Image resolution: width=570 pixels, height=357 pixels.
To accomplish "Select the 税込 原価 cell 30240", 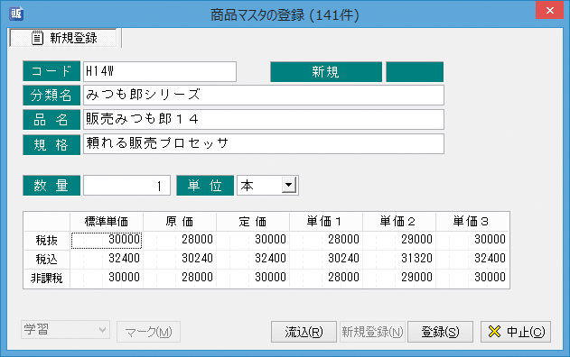I will (x=180, y=259).
